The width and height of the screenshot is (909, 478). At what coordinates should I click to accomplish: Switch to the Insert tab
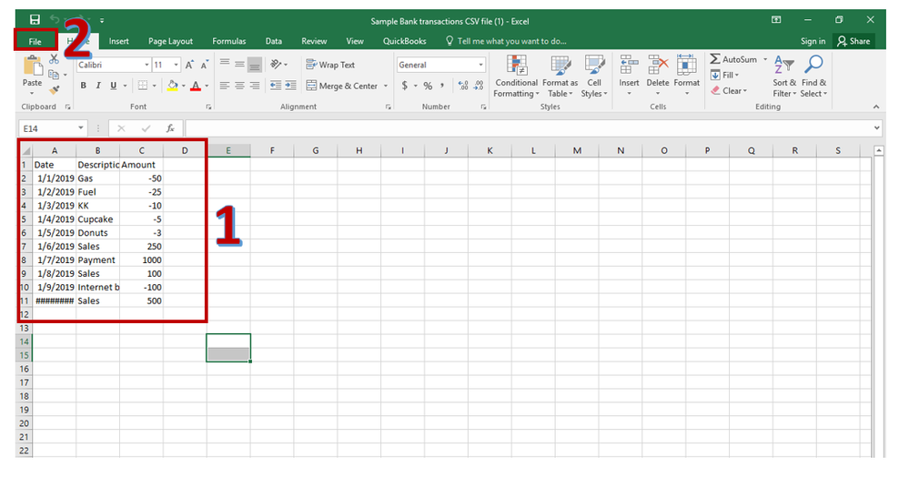coord(119,41)
